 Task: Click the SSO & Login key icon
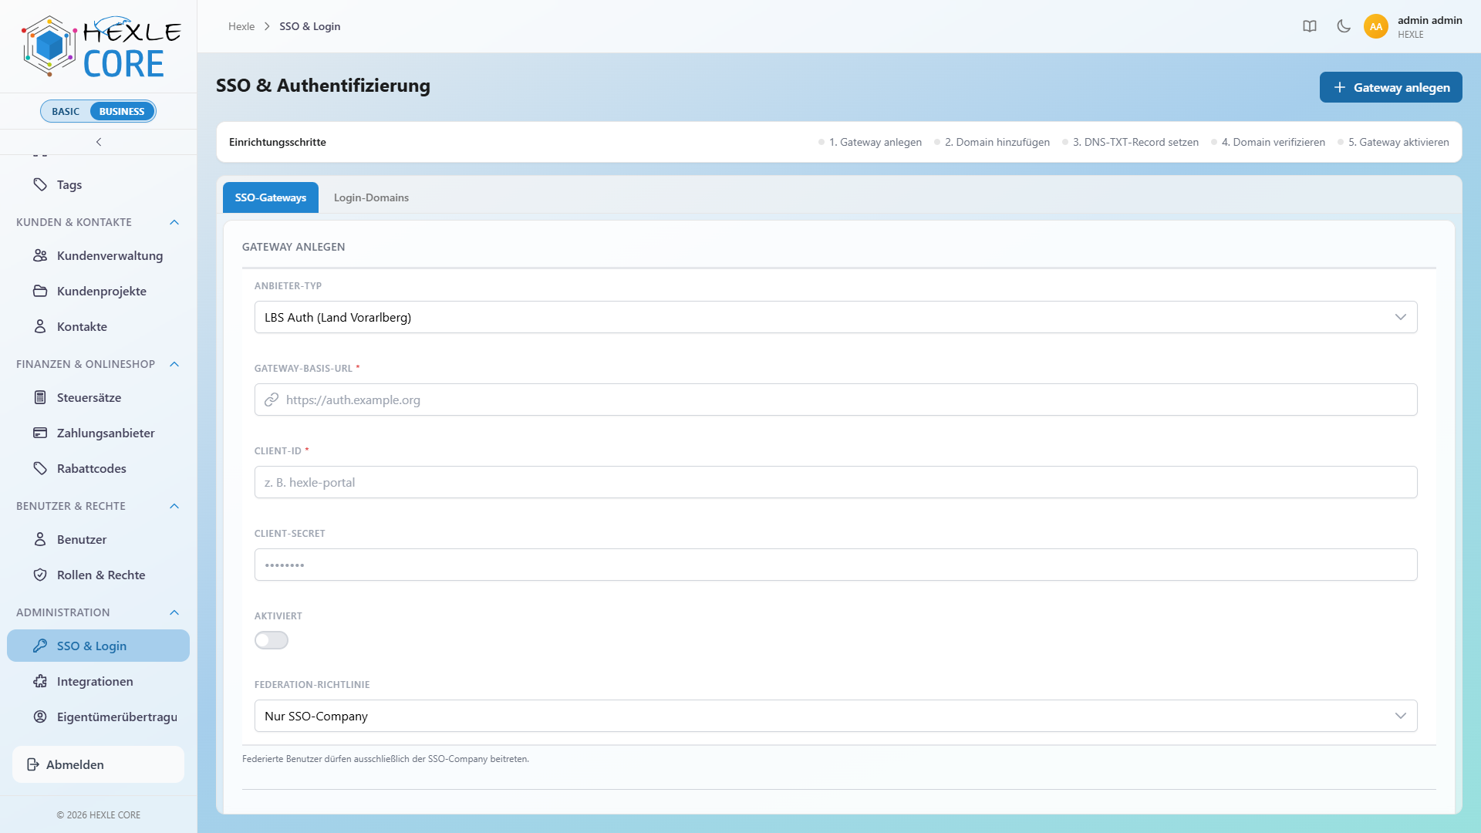point(40,646)
